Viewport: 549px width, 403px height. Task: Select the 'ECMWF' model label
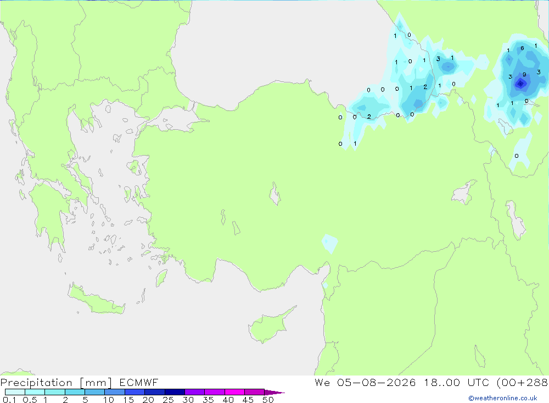pos(139,382)
